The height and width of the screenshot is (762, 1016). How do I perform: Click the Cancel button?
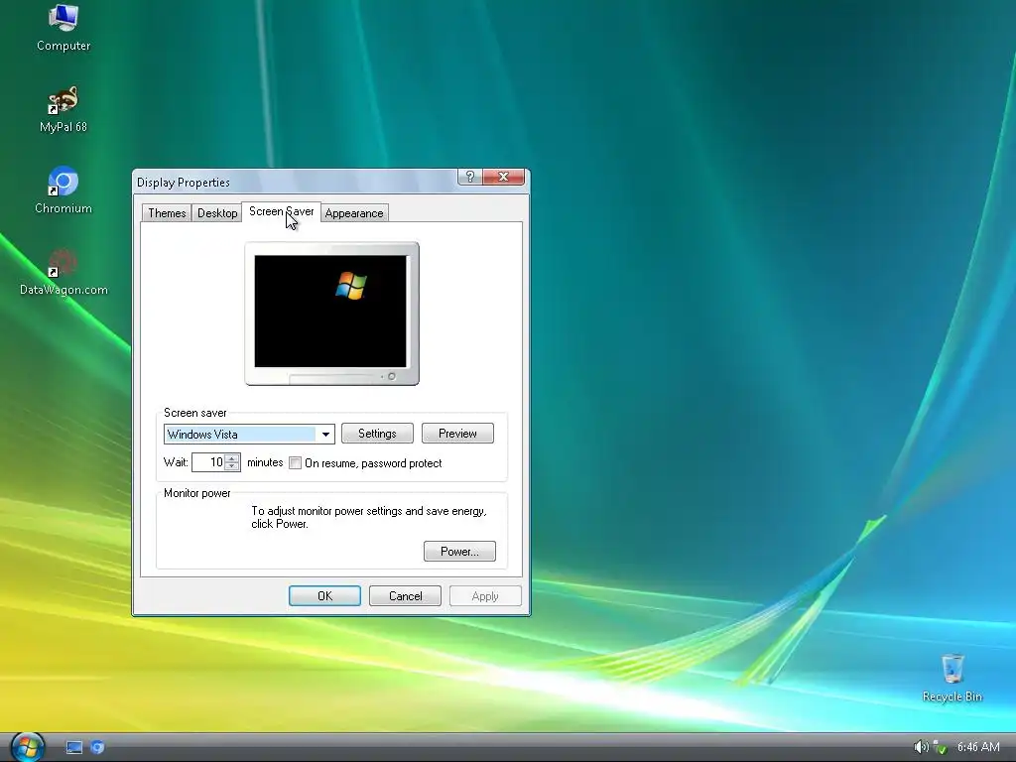pyautogui.click(x=405, y=596)
